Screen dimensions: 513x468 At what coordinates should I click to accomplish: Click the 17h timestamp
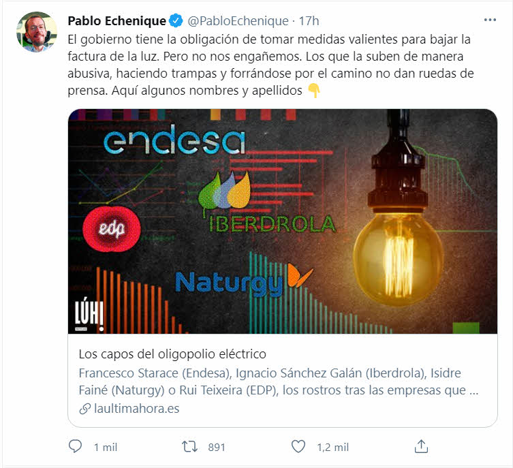tap(309, 21)
